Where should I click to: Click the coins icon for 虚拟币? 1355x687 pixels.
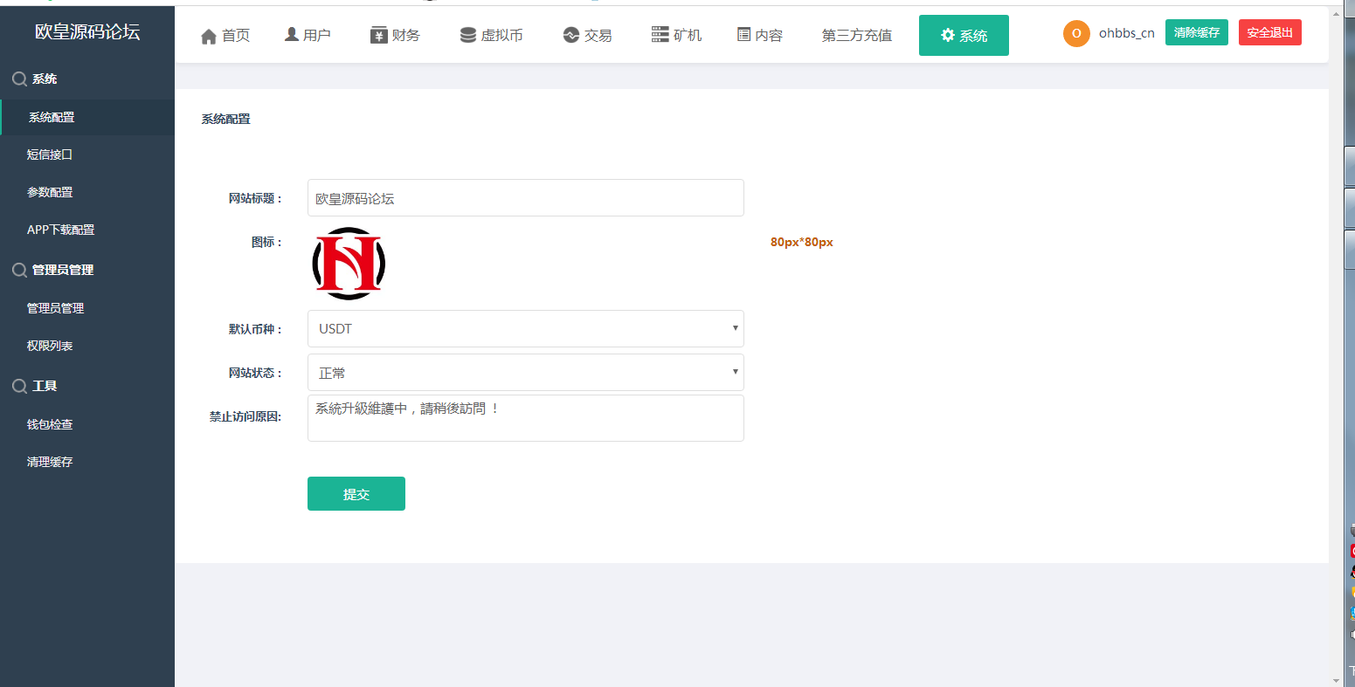pyautogui.click(x=467, y=35)
